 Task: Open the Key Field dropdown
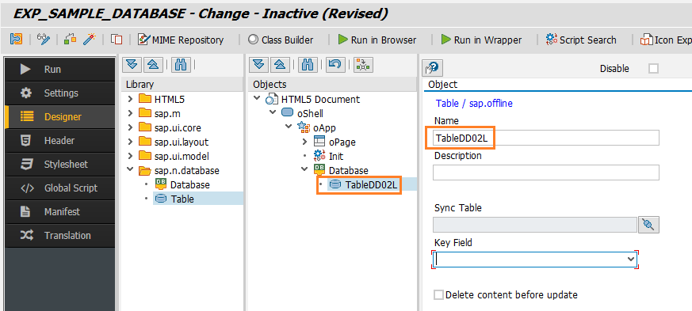click(631, 260)
